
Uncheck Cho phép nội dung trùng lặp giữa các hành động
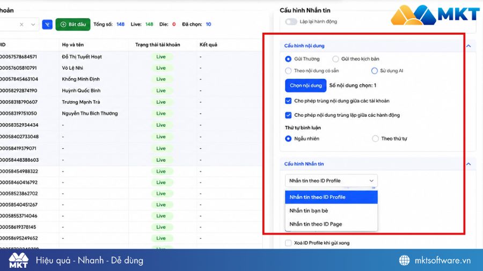coord(288,115)
